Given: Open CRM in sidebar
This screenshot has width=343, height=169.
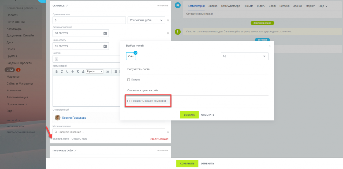Looking at the screenshot, I should coord(10,70).
